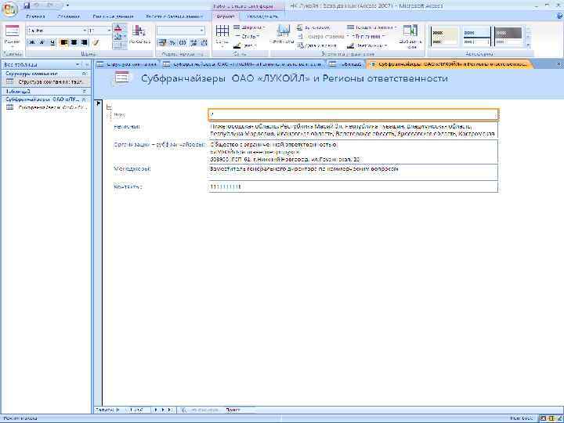Switch to the Внешние данные ribbon tab
The height and width of the screenshot is (423, 564).
(113, 16)
